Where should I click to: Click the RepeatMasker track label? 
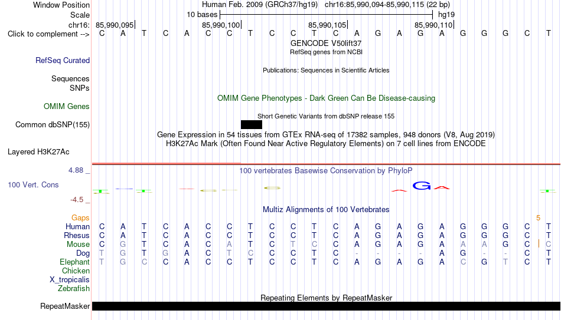click(65, 306)
